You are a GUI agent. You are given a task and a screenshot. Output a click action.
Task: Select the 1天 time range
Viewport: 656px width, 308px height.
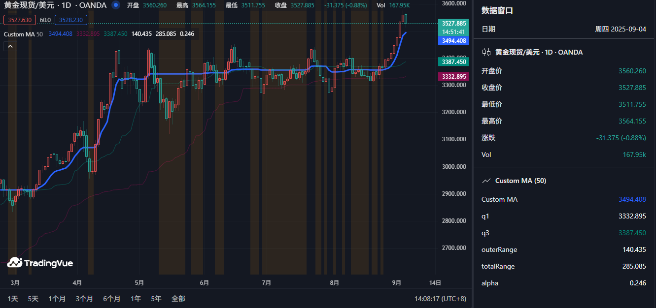13,299
